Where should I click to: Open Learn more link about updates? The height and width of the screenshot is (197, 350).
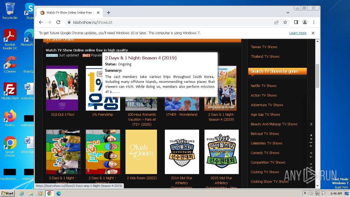(x=298, y=33)
